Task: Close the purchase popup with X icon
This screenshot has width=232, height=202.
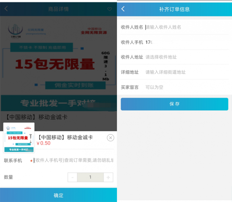Action: (110, 138)
